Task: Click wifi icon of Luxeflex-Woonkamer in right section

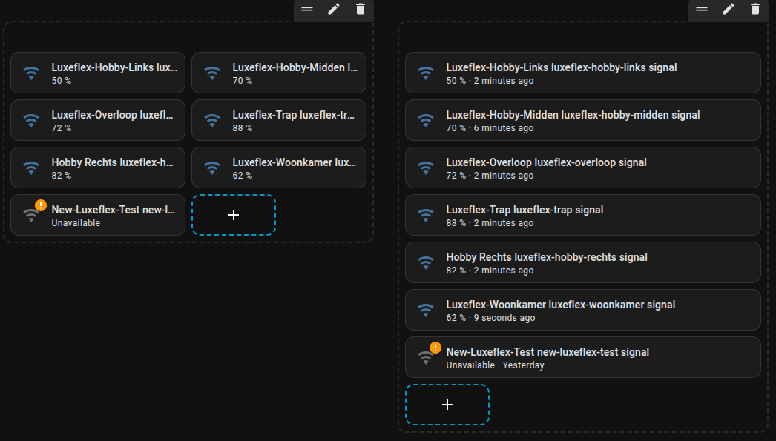Action: (426, 311)
